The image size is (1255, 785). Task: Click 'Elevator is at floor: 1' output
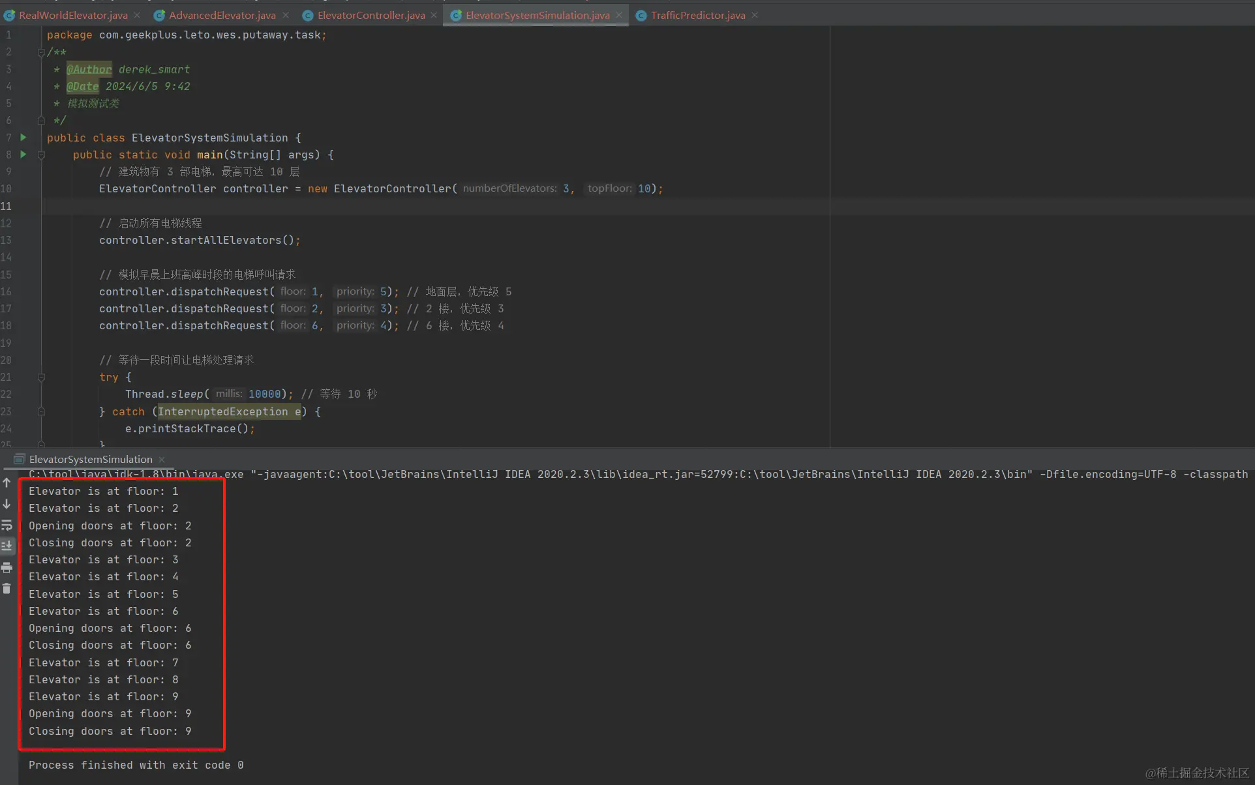pos(103,491)
